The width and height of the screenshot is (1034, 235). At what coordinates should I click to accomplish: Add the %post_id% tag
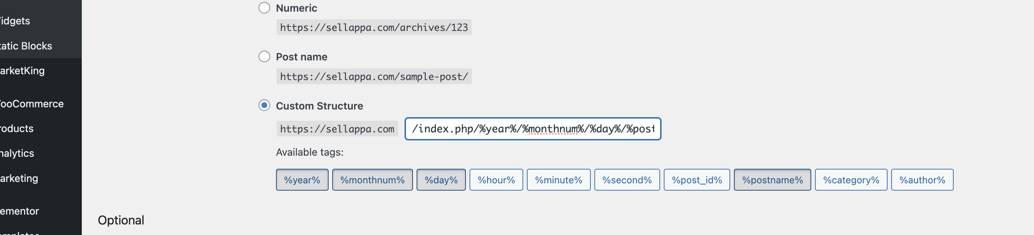(x=697, y=180)
